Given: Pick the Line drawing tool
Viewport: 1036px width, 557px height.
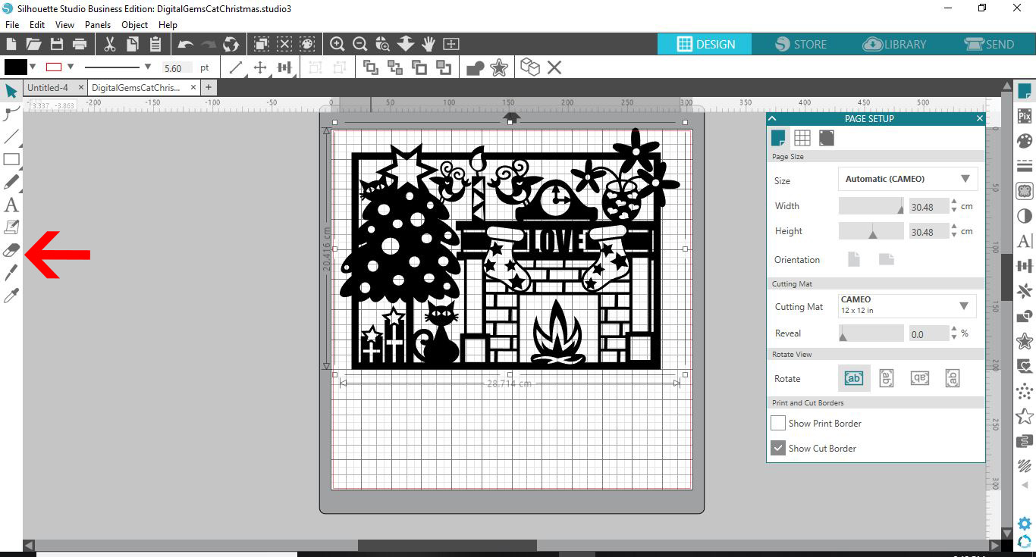Looking at the screenshot, I should pyautogui.click(x=11, y=136).
